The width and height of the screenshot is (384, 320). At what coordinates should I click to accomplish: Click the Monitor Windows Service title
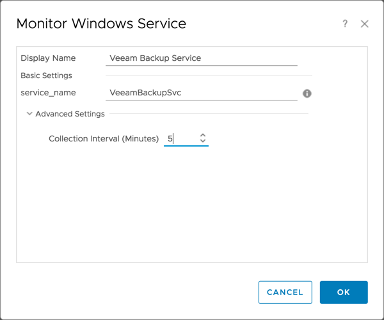[x=101, y=24]
